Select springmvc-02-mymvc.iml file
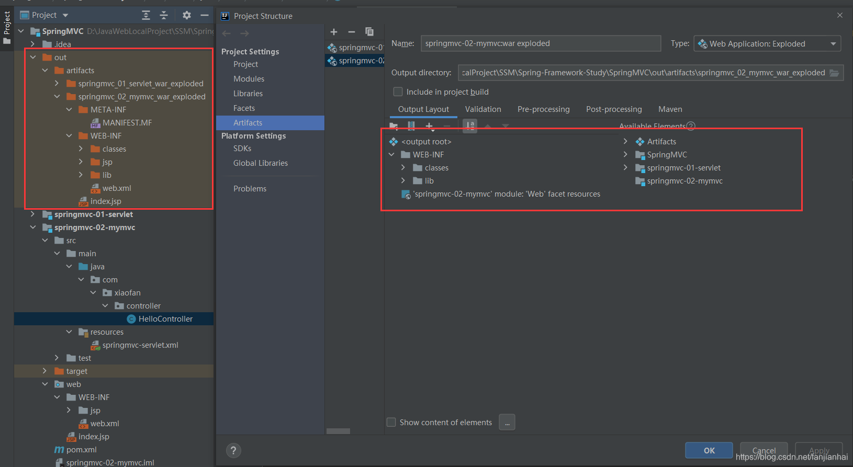 click(105, 462)
